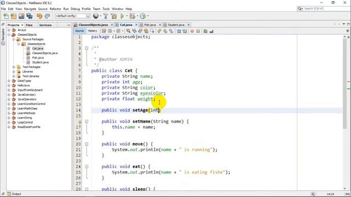
Task: Click the History view button
Action: coord(92,31)
